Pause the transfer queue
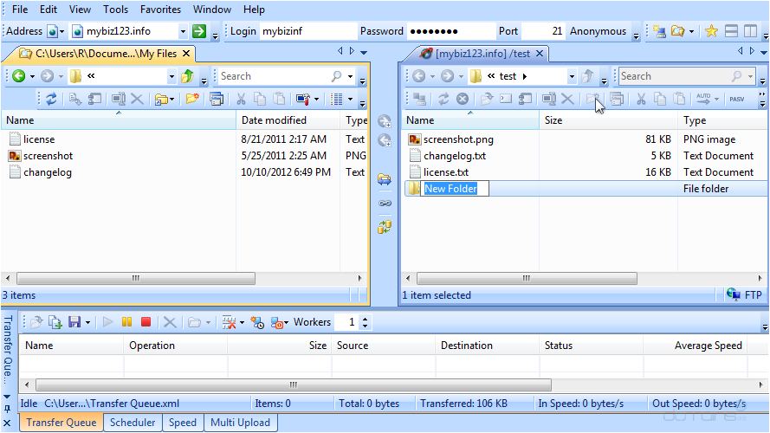 (126, 322)
